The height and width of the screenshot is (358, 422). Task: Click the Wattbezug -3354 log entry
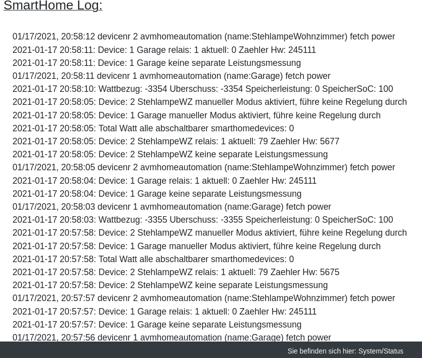tap(202, 89)
